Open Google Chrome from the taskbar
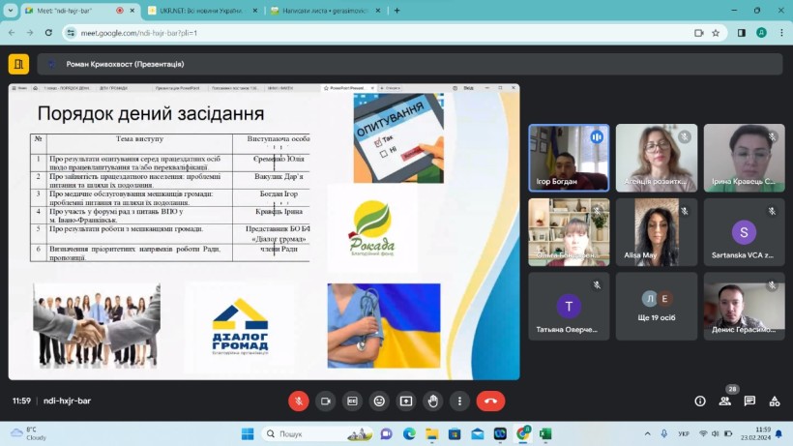 523,433
